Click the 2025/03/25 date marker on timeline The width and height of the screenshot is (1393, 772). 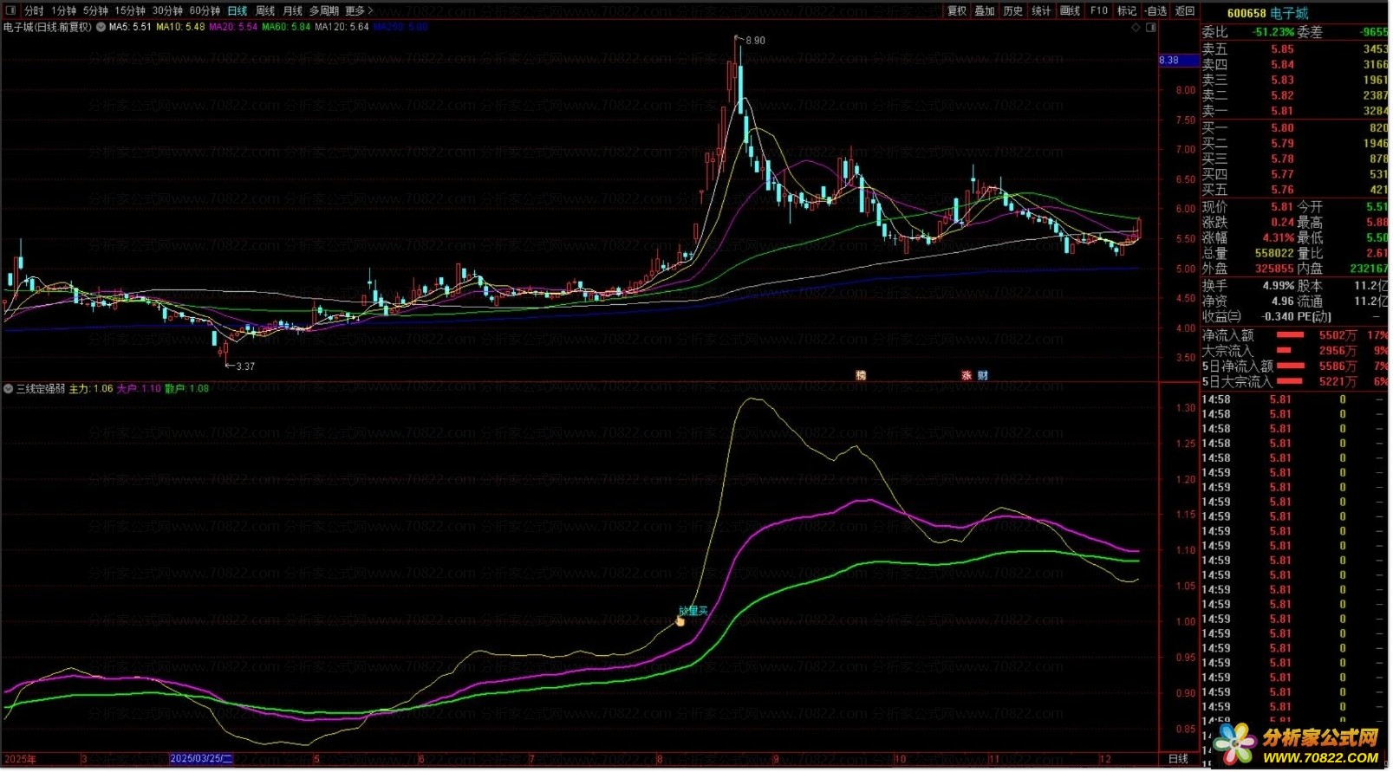coord(201,760)
